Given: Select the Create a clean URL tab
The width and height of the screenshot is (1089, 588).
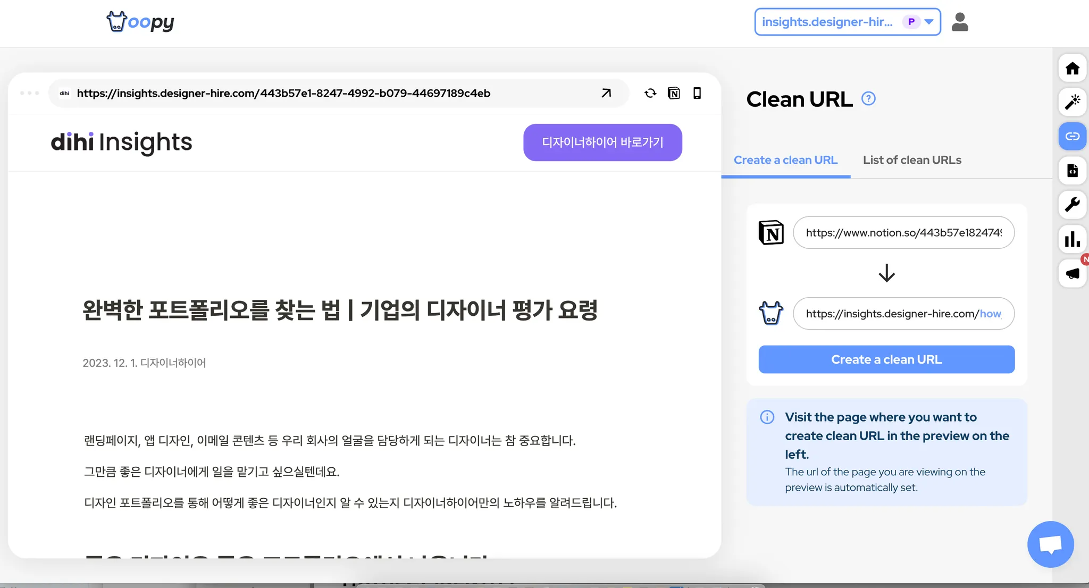Looking at the screenshot, I should coord(785,160).
